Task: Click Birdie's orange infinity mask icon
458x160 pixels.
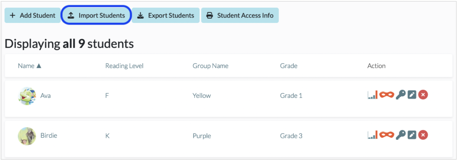Action: (x=387, y=135)
